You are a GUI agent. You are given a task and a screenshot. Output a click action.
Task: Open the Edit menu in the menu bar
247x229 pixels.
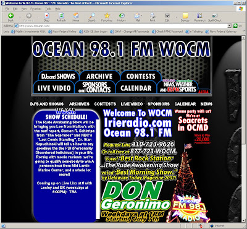pos(15,9)
